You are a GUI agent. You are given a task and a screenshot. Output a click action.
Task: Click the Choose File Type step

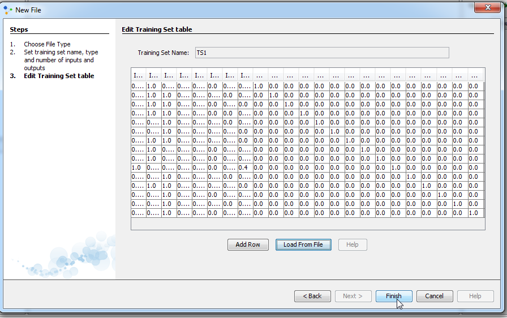click(x=47, y=44)
